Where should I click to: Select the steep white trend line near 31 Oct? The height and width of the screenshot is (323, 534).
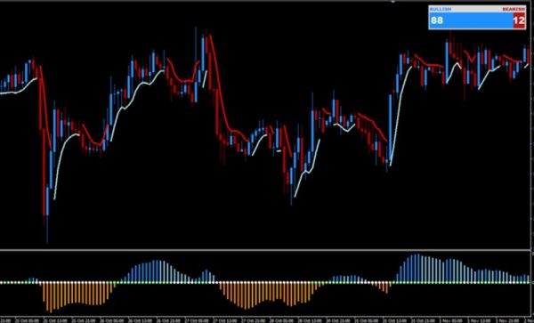[400, 116]
